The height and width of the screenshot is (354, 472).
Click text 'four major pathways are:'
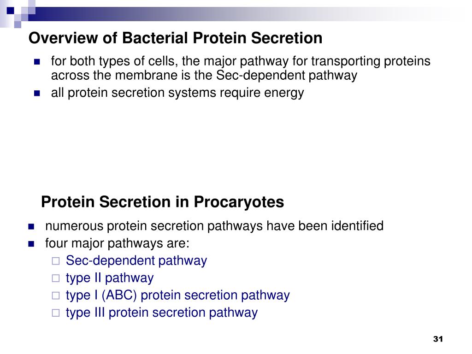pos(117,243)
